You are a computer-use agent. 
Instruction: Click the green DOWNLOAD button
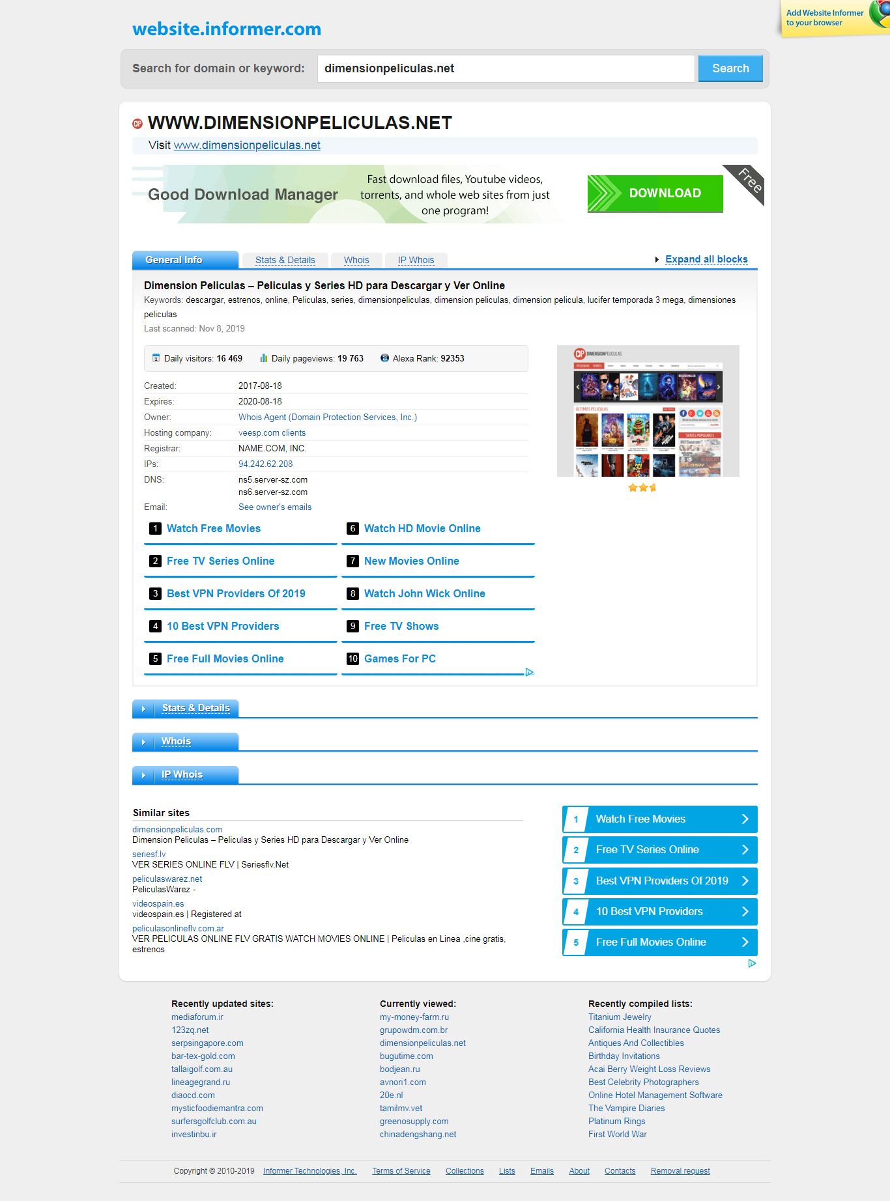click(655, 193)
